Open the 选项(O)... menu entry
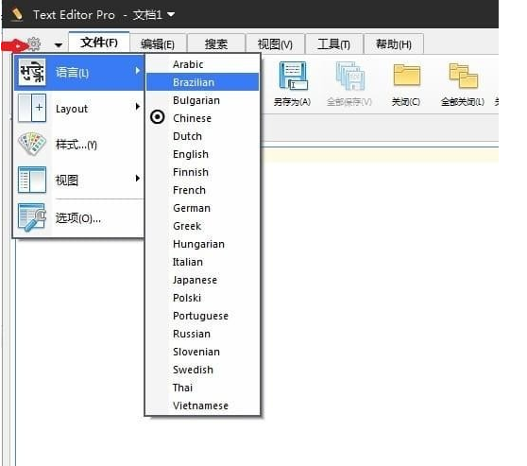 tap(78, 218)
